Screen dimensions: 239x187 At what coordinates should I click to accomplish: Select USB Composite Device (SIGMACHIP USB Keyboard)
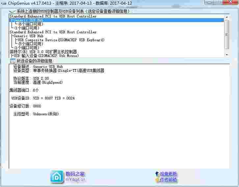[x=61, y=40]
